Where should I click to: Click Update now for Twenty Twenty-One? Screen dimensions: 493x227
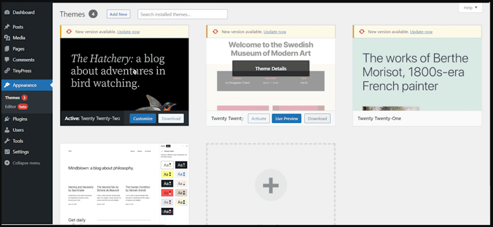422,32
